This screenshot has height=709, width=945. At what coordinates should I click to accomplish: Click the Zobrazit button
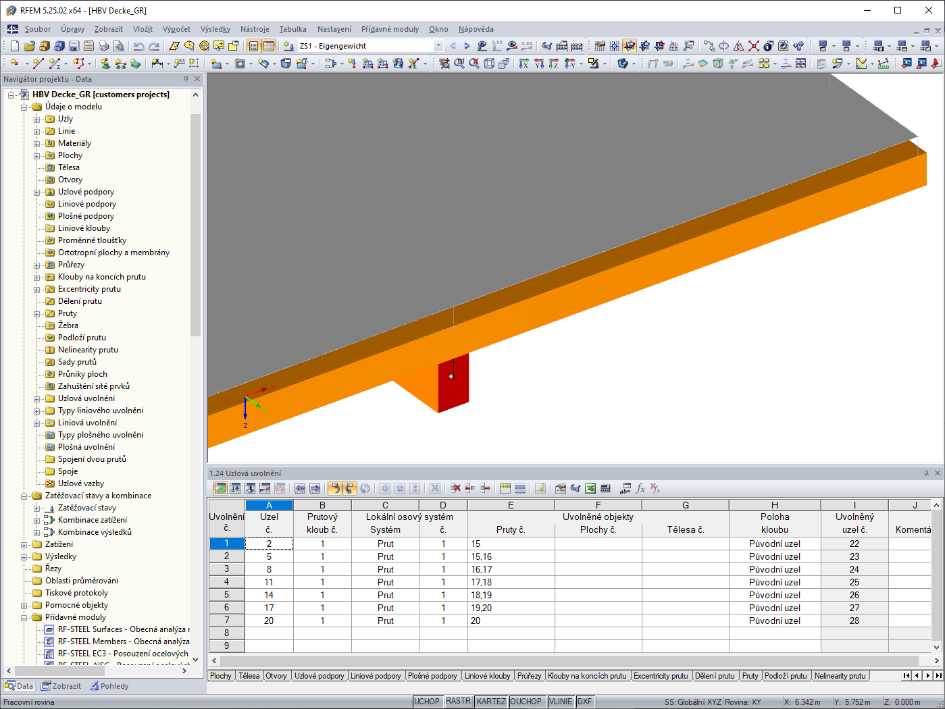click(61, 685)
